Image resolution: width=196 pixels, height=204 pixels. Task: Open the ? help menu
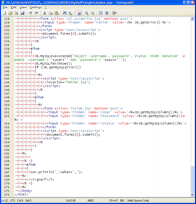(x=46, y=7)
